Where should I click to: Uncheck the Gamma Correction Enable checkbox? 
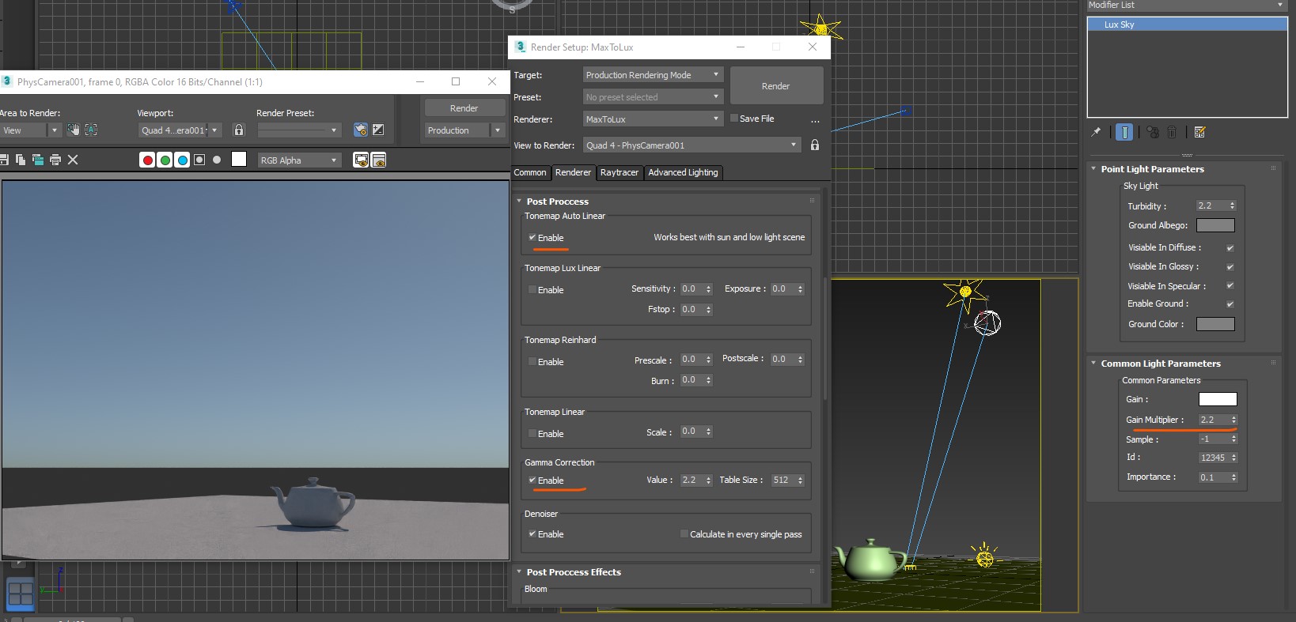pos(532,481)
